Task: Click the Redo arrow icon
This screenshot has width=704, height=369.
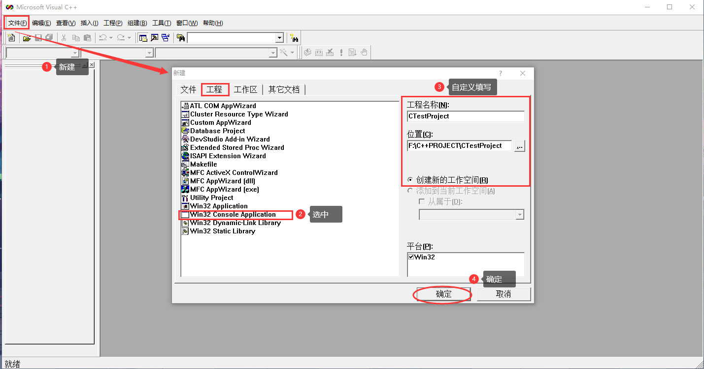Action: point(121,38)
